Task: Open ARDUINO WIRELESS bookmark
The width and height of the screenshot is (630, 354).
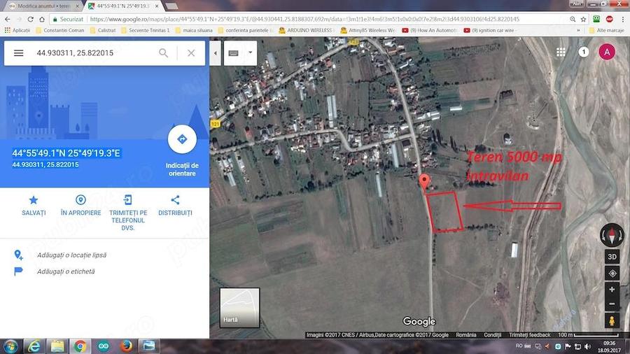Action: 307,30
